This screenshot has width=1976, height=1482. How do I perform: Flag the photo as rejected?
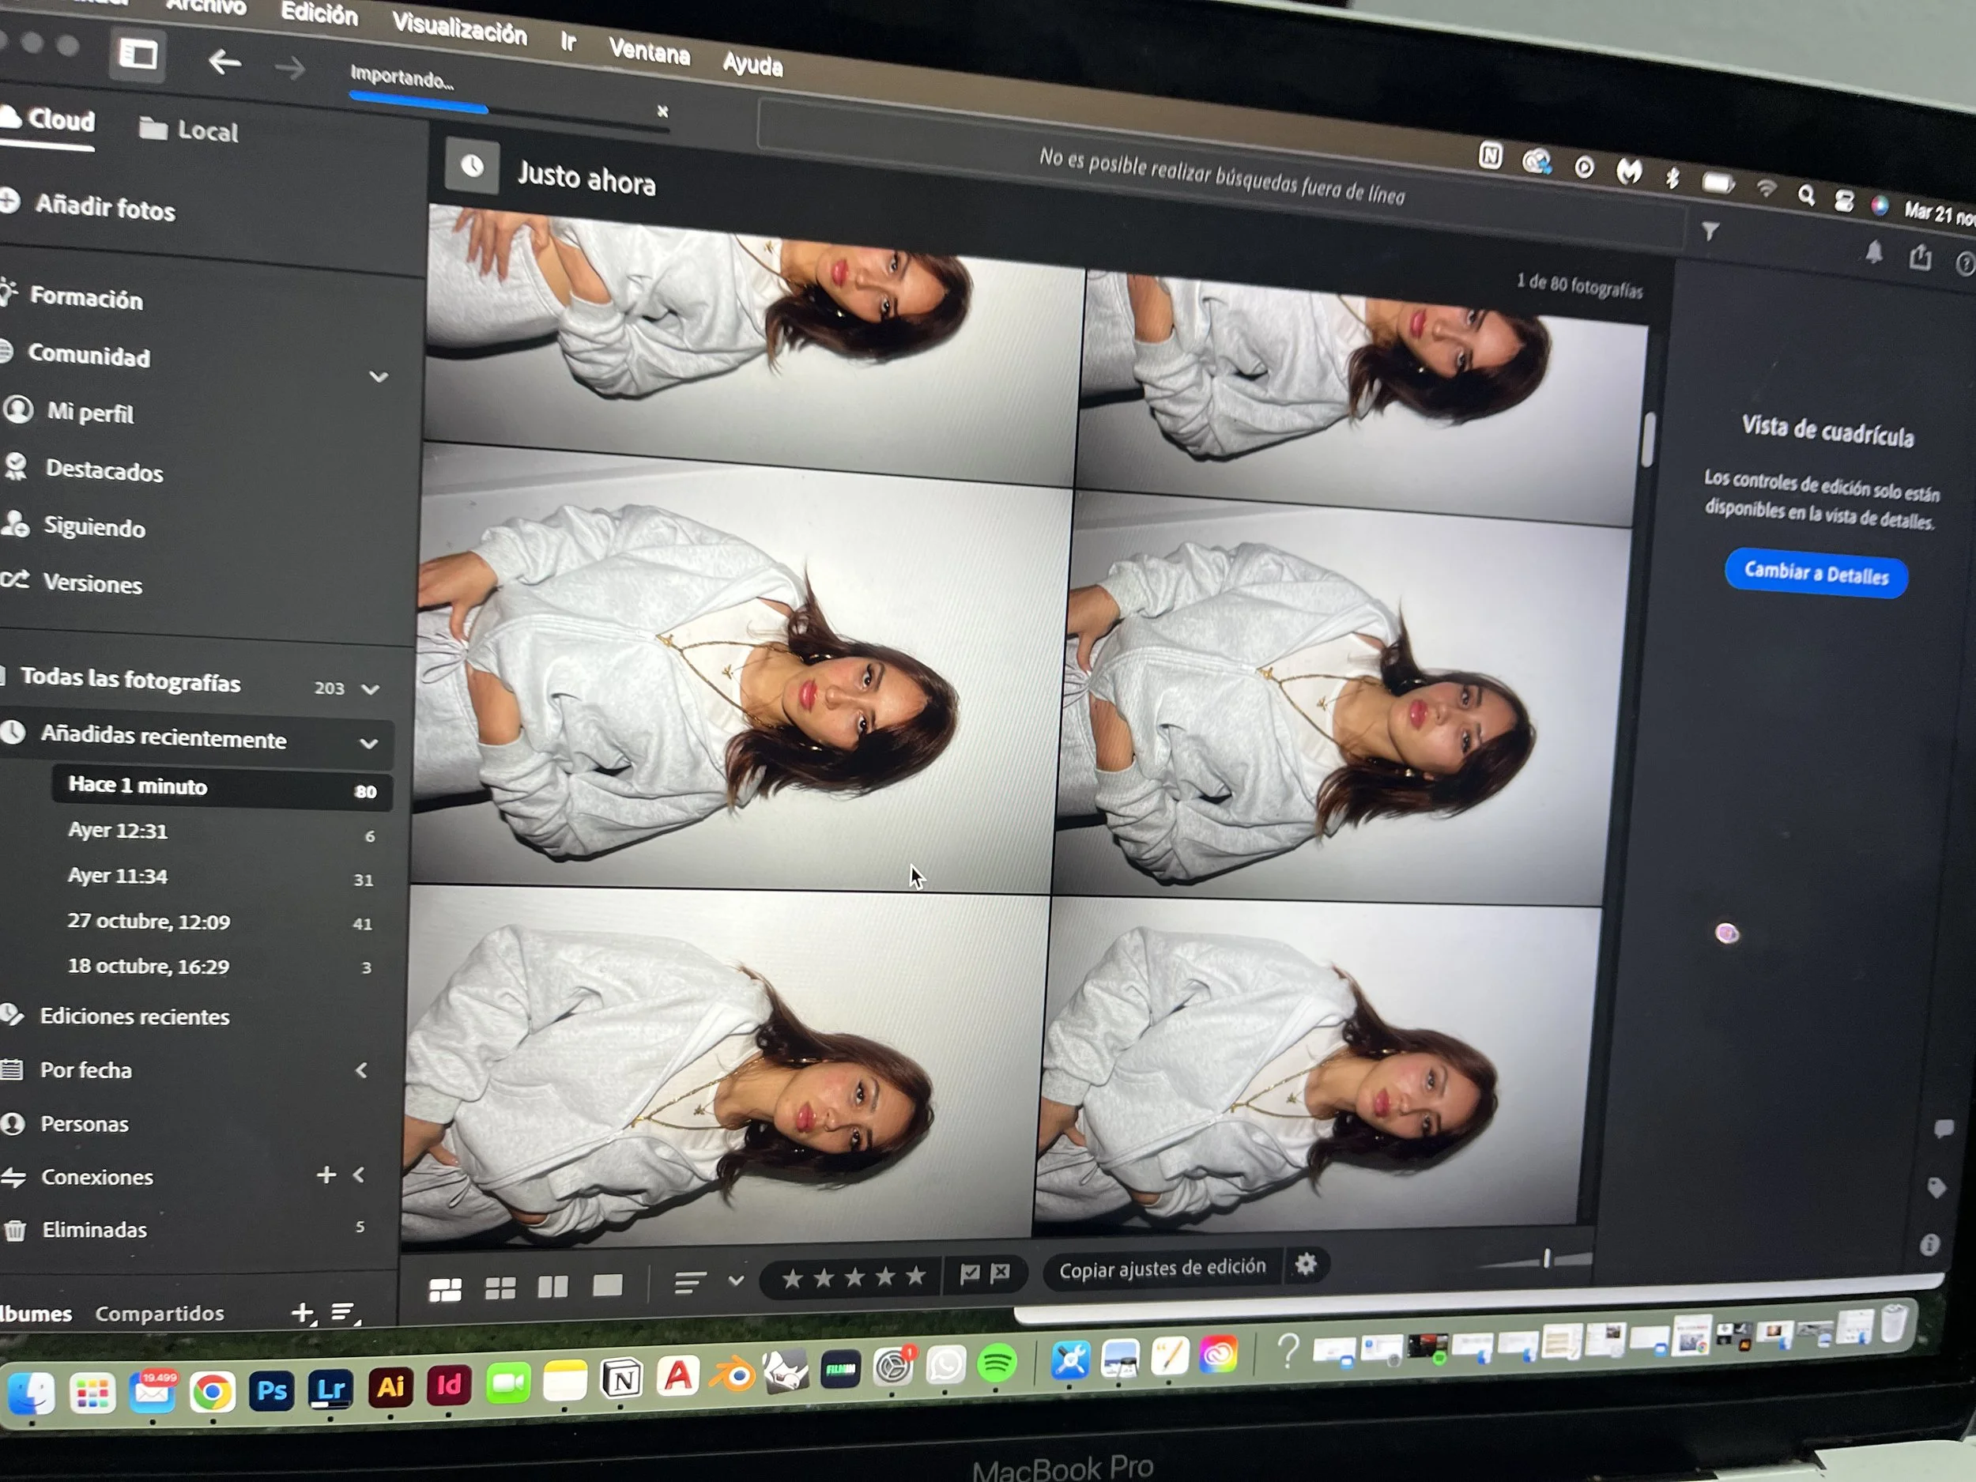[x=1001, y=1273]
